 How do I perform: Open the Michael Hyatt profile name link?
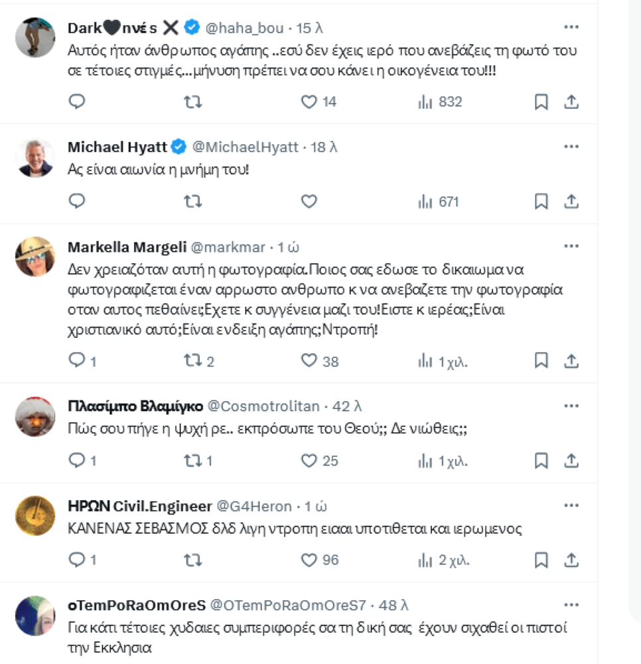click(x=117, y=147)
